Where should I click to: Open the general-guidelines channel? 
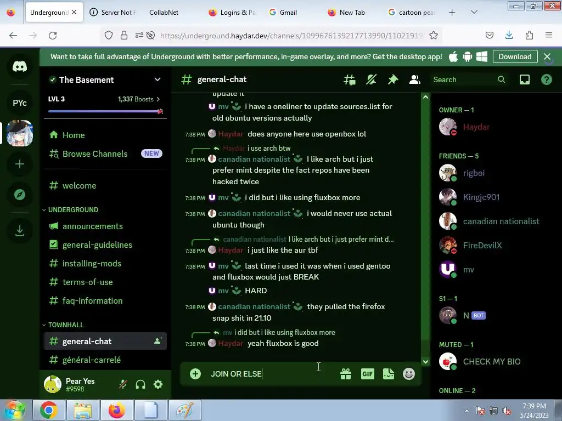[105, 245]
